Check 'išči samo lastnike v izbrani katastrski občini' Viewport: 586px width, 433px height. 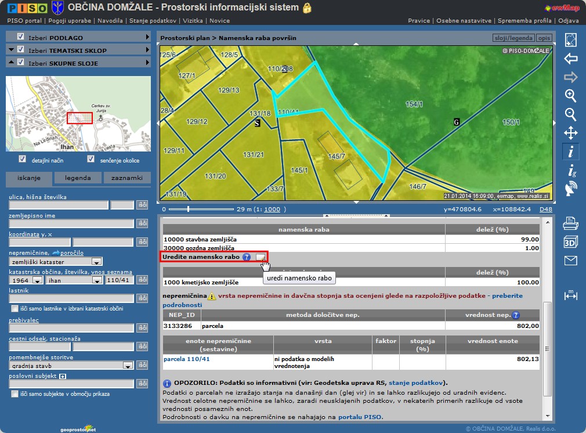[x=15, y=309]
